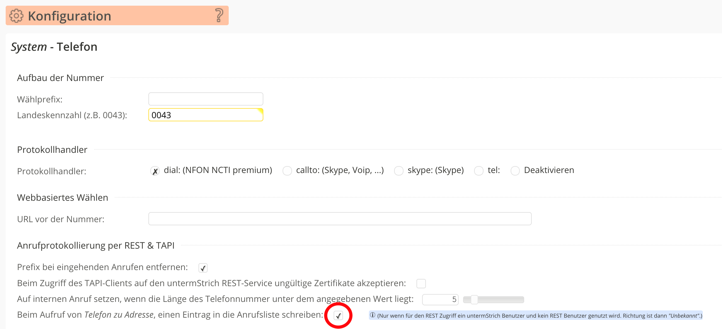The image size is (722, 329).
Task: Pick the tel: protocol handler option
Action: (478, 171)
